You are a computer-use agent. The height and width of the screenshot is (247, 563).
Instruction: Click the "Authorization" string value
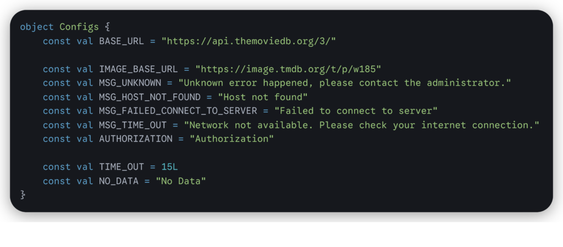click(231, 139)
